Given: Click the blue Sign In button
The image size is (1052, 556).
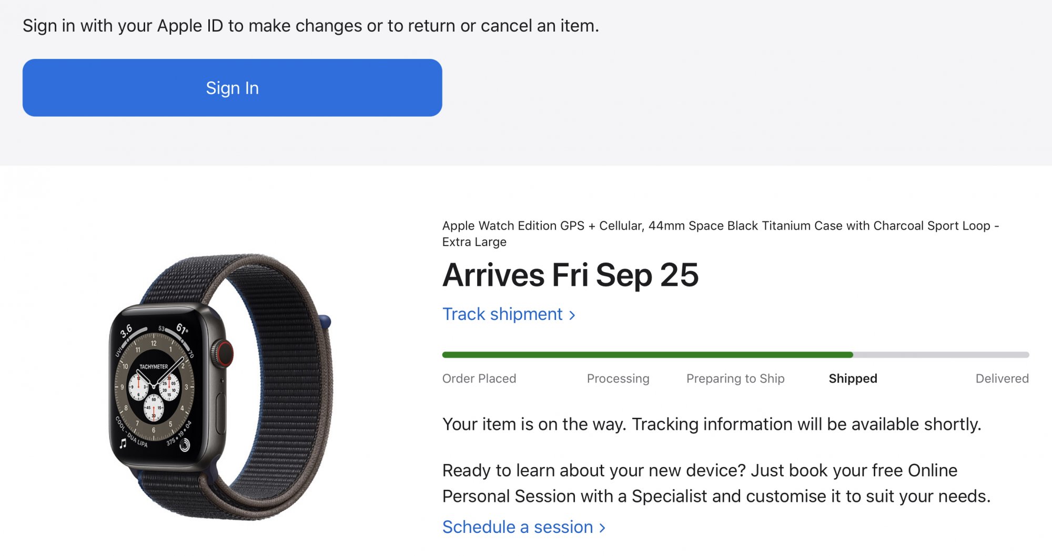Looking at the screenshot, I should click(232, 88).
